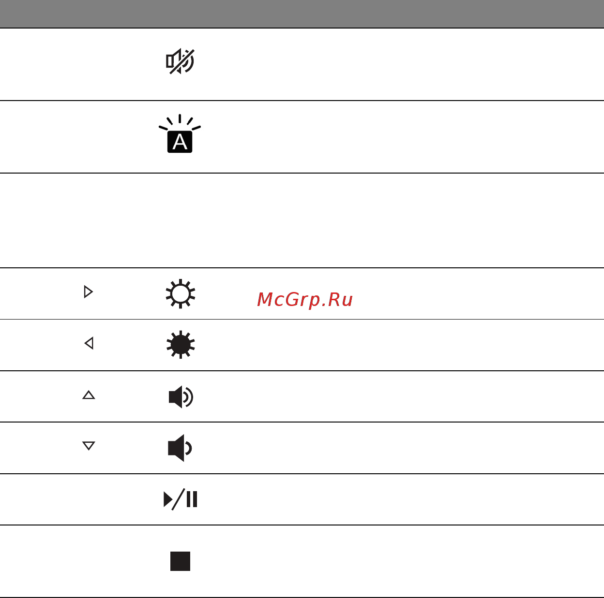Click empty cell left of backlight icon
This screenshot has height=598, width=604.
73,137
